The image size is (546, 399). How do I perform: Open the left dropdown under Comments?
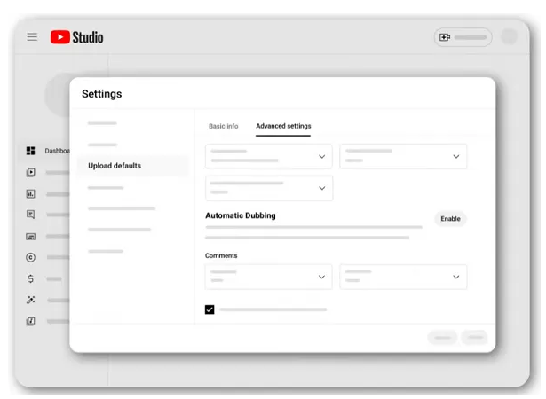(268, 277)
